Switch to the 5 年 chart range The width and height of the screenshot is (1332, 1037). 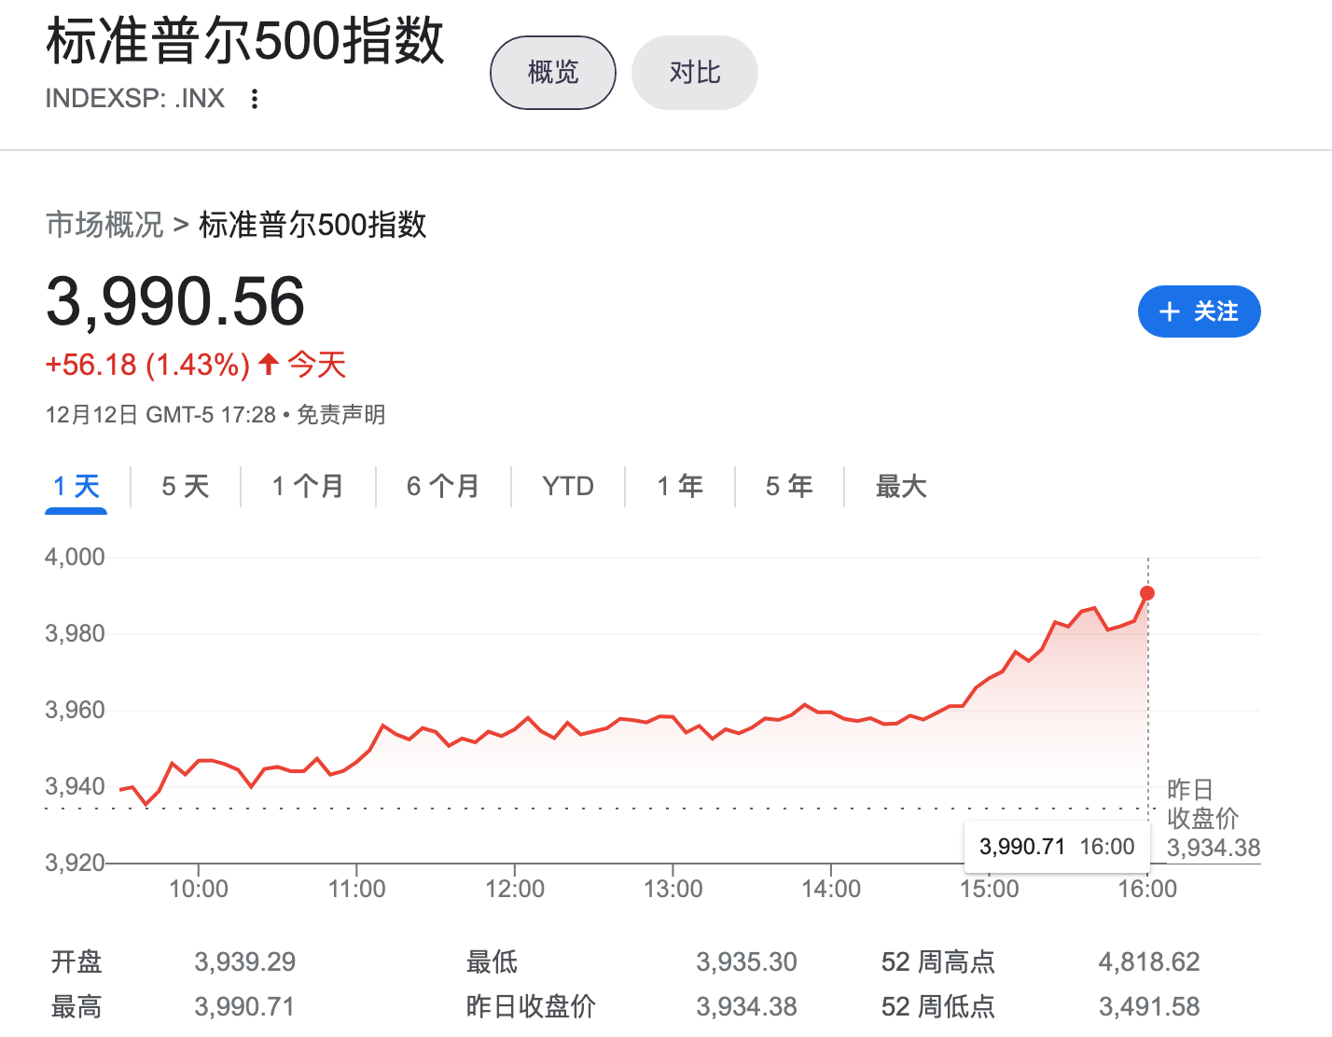(789, 487)
